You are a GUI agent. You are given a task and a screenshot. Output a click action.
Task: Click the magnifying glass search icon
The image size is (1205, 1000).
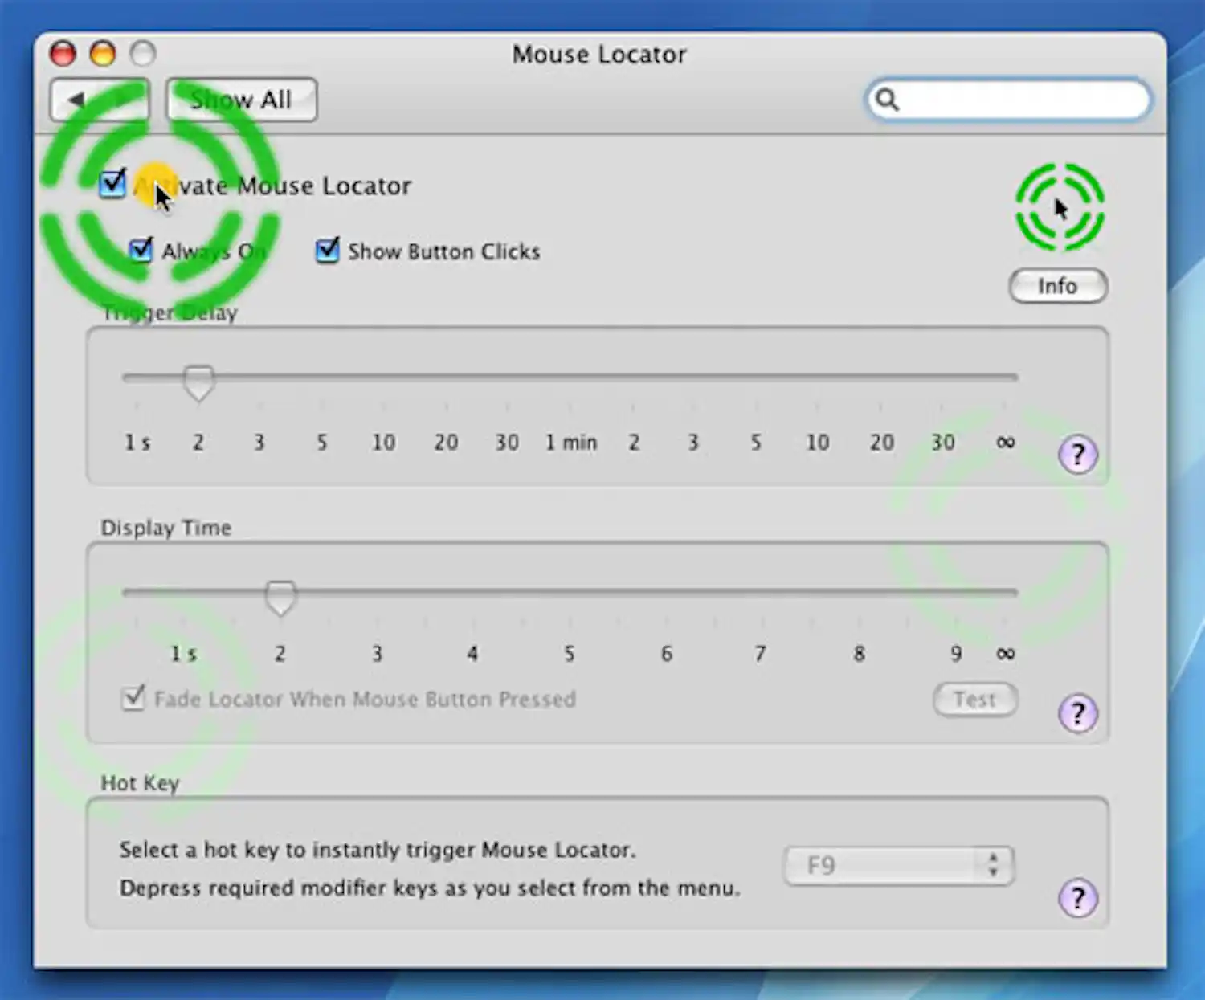click(887, 100)
